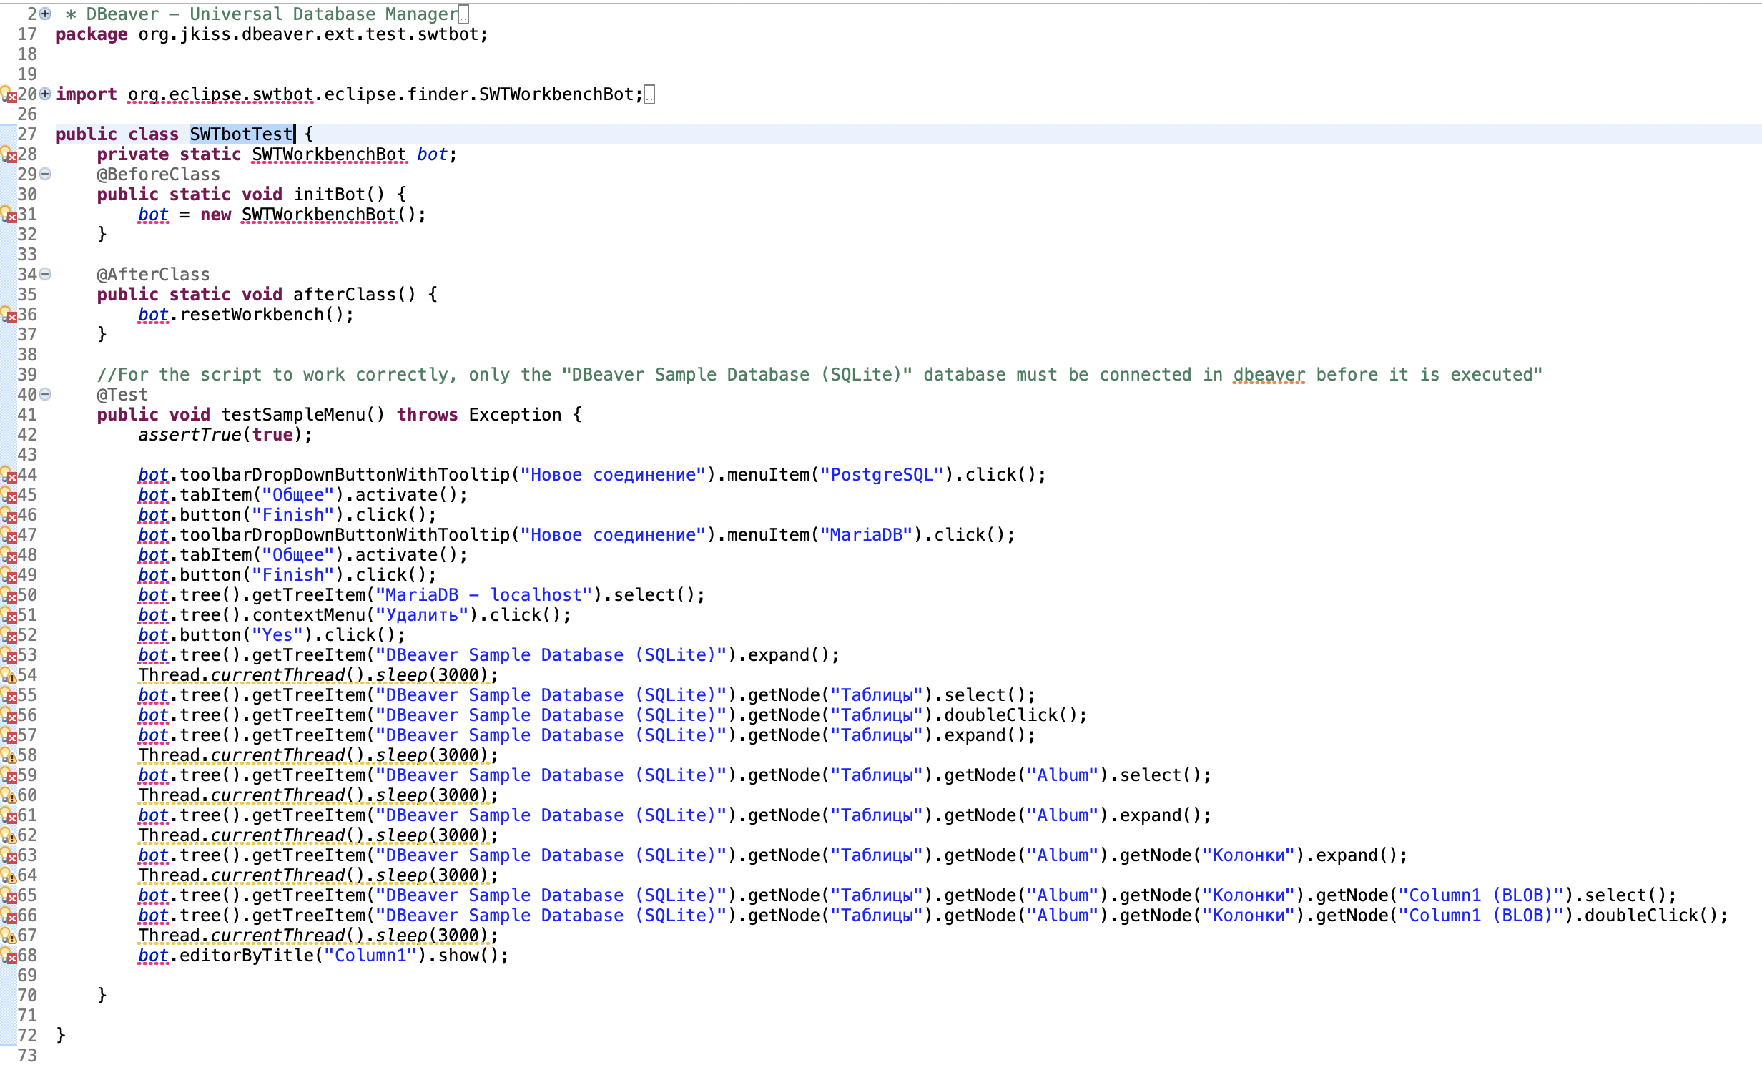This screenshot has height=1070, width=1762.
Task: Click the assertTrue call on line 42
Action: pyautogui.click(x=190, y=435)
